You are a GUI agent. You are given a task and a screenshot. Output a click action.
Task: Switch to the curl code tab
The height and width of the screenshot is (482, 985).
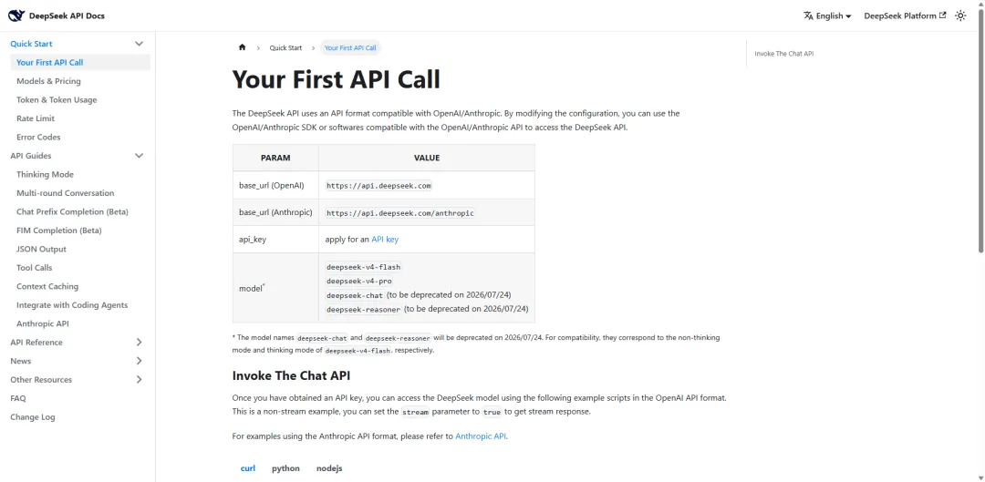[x=248, y=468]
